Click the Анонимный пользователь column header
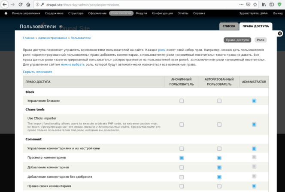Image resolution: width=285 pixels, height=192 pixels. [182, 82]
